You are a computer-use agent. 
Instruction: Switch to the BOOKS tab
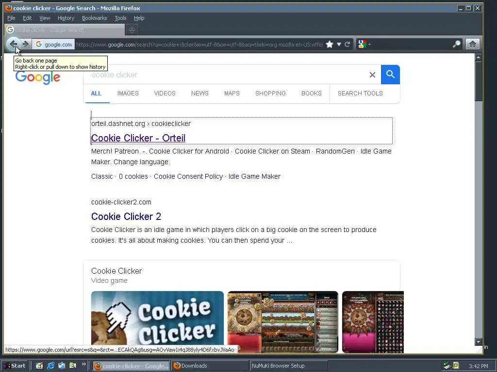(x=311, y=93)
